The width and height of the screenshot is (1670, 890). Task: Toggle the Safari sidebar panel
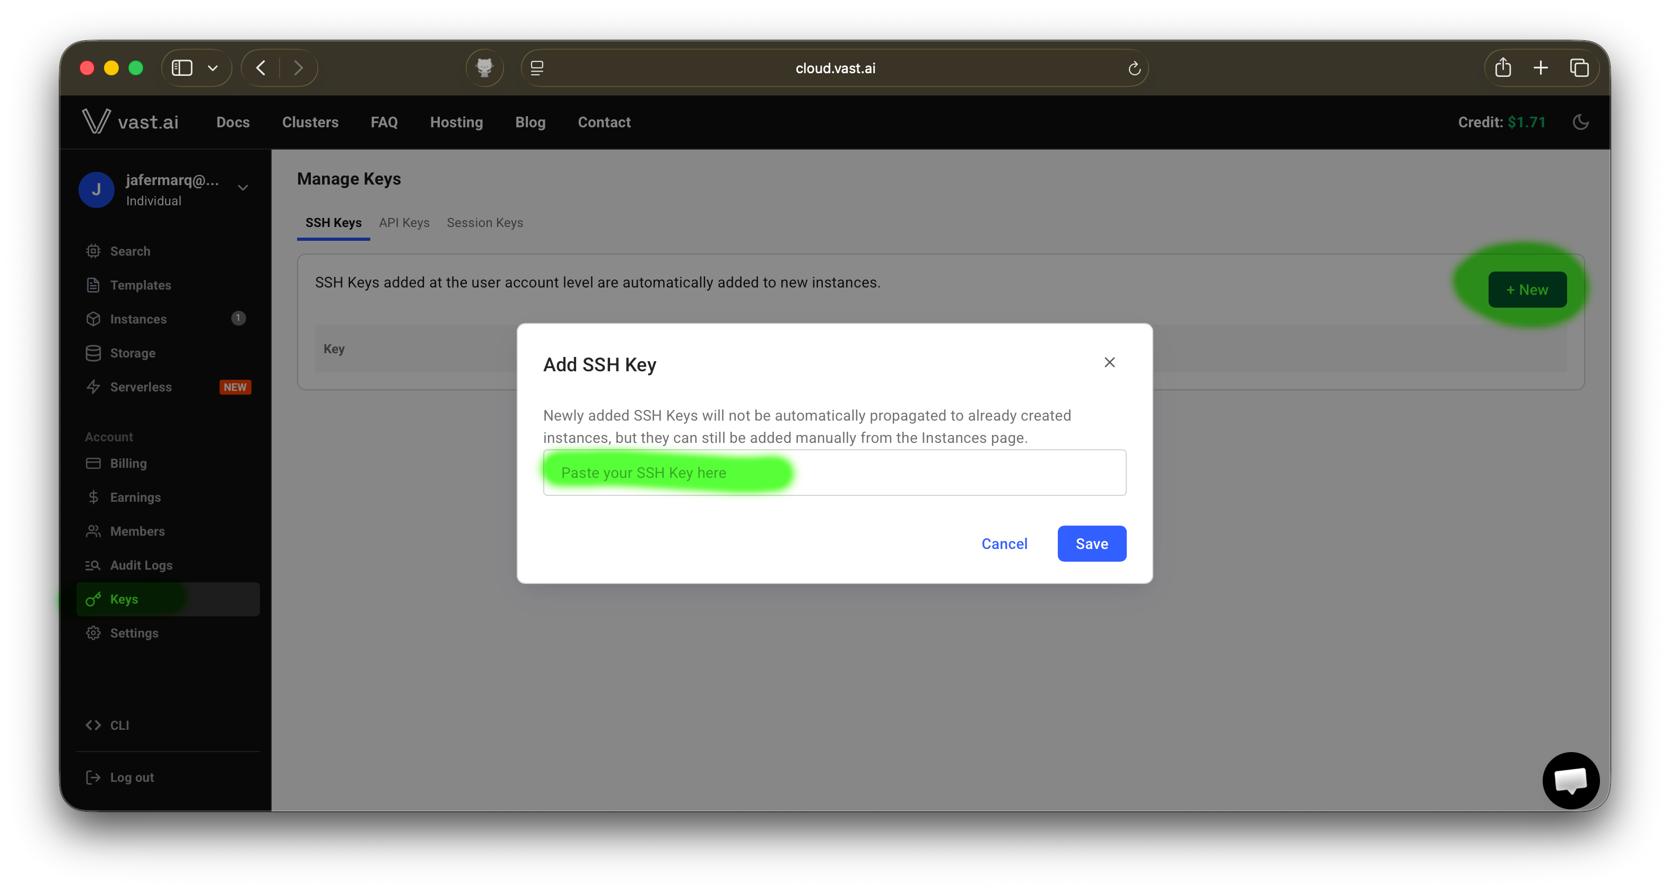pos(182,67)
